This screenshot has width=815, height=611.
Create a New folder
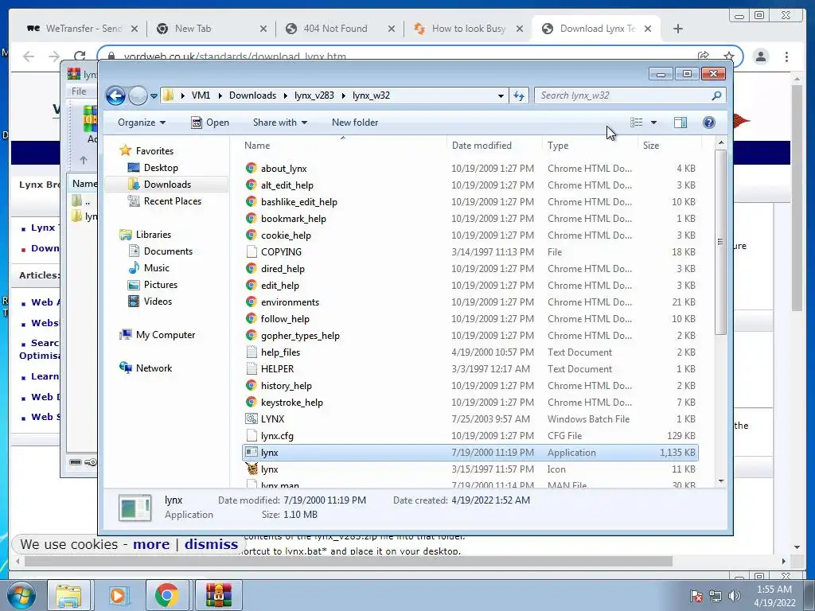coord(355,123)
